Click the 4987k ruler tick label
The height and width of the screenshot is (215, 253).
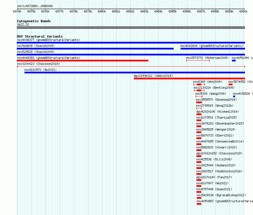tap(201, 11)
